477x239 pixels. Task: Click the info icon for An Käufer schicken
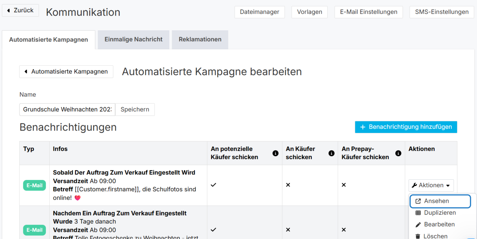tap(331, 153)
